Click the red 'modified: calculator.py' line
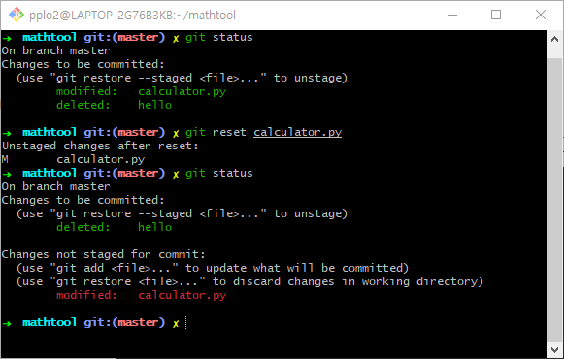 coord(141,295)
